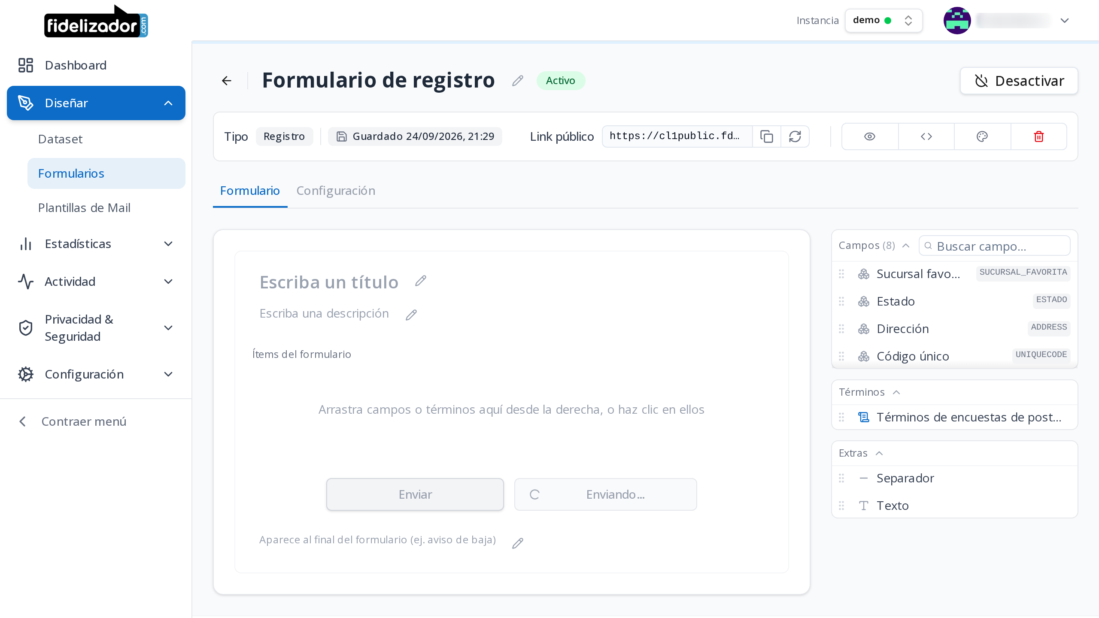Expand Privacidad & Seguridad menu
This screenshot has height=618, width=1099.
coord(96,328)
